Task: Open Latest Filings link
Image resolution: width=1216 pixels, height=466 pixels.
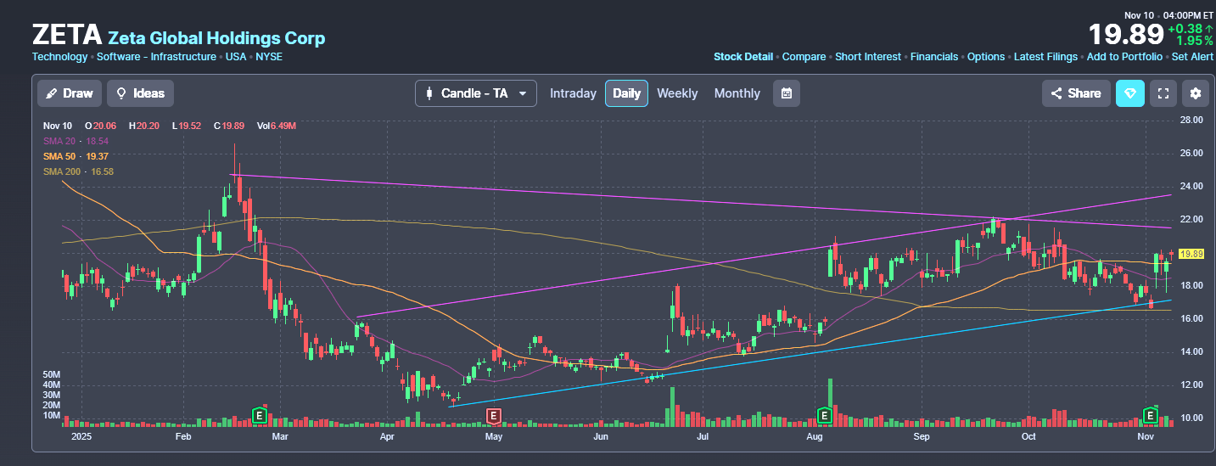Action: pyautogui.click(x=1045, y=57)
